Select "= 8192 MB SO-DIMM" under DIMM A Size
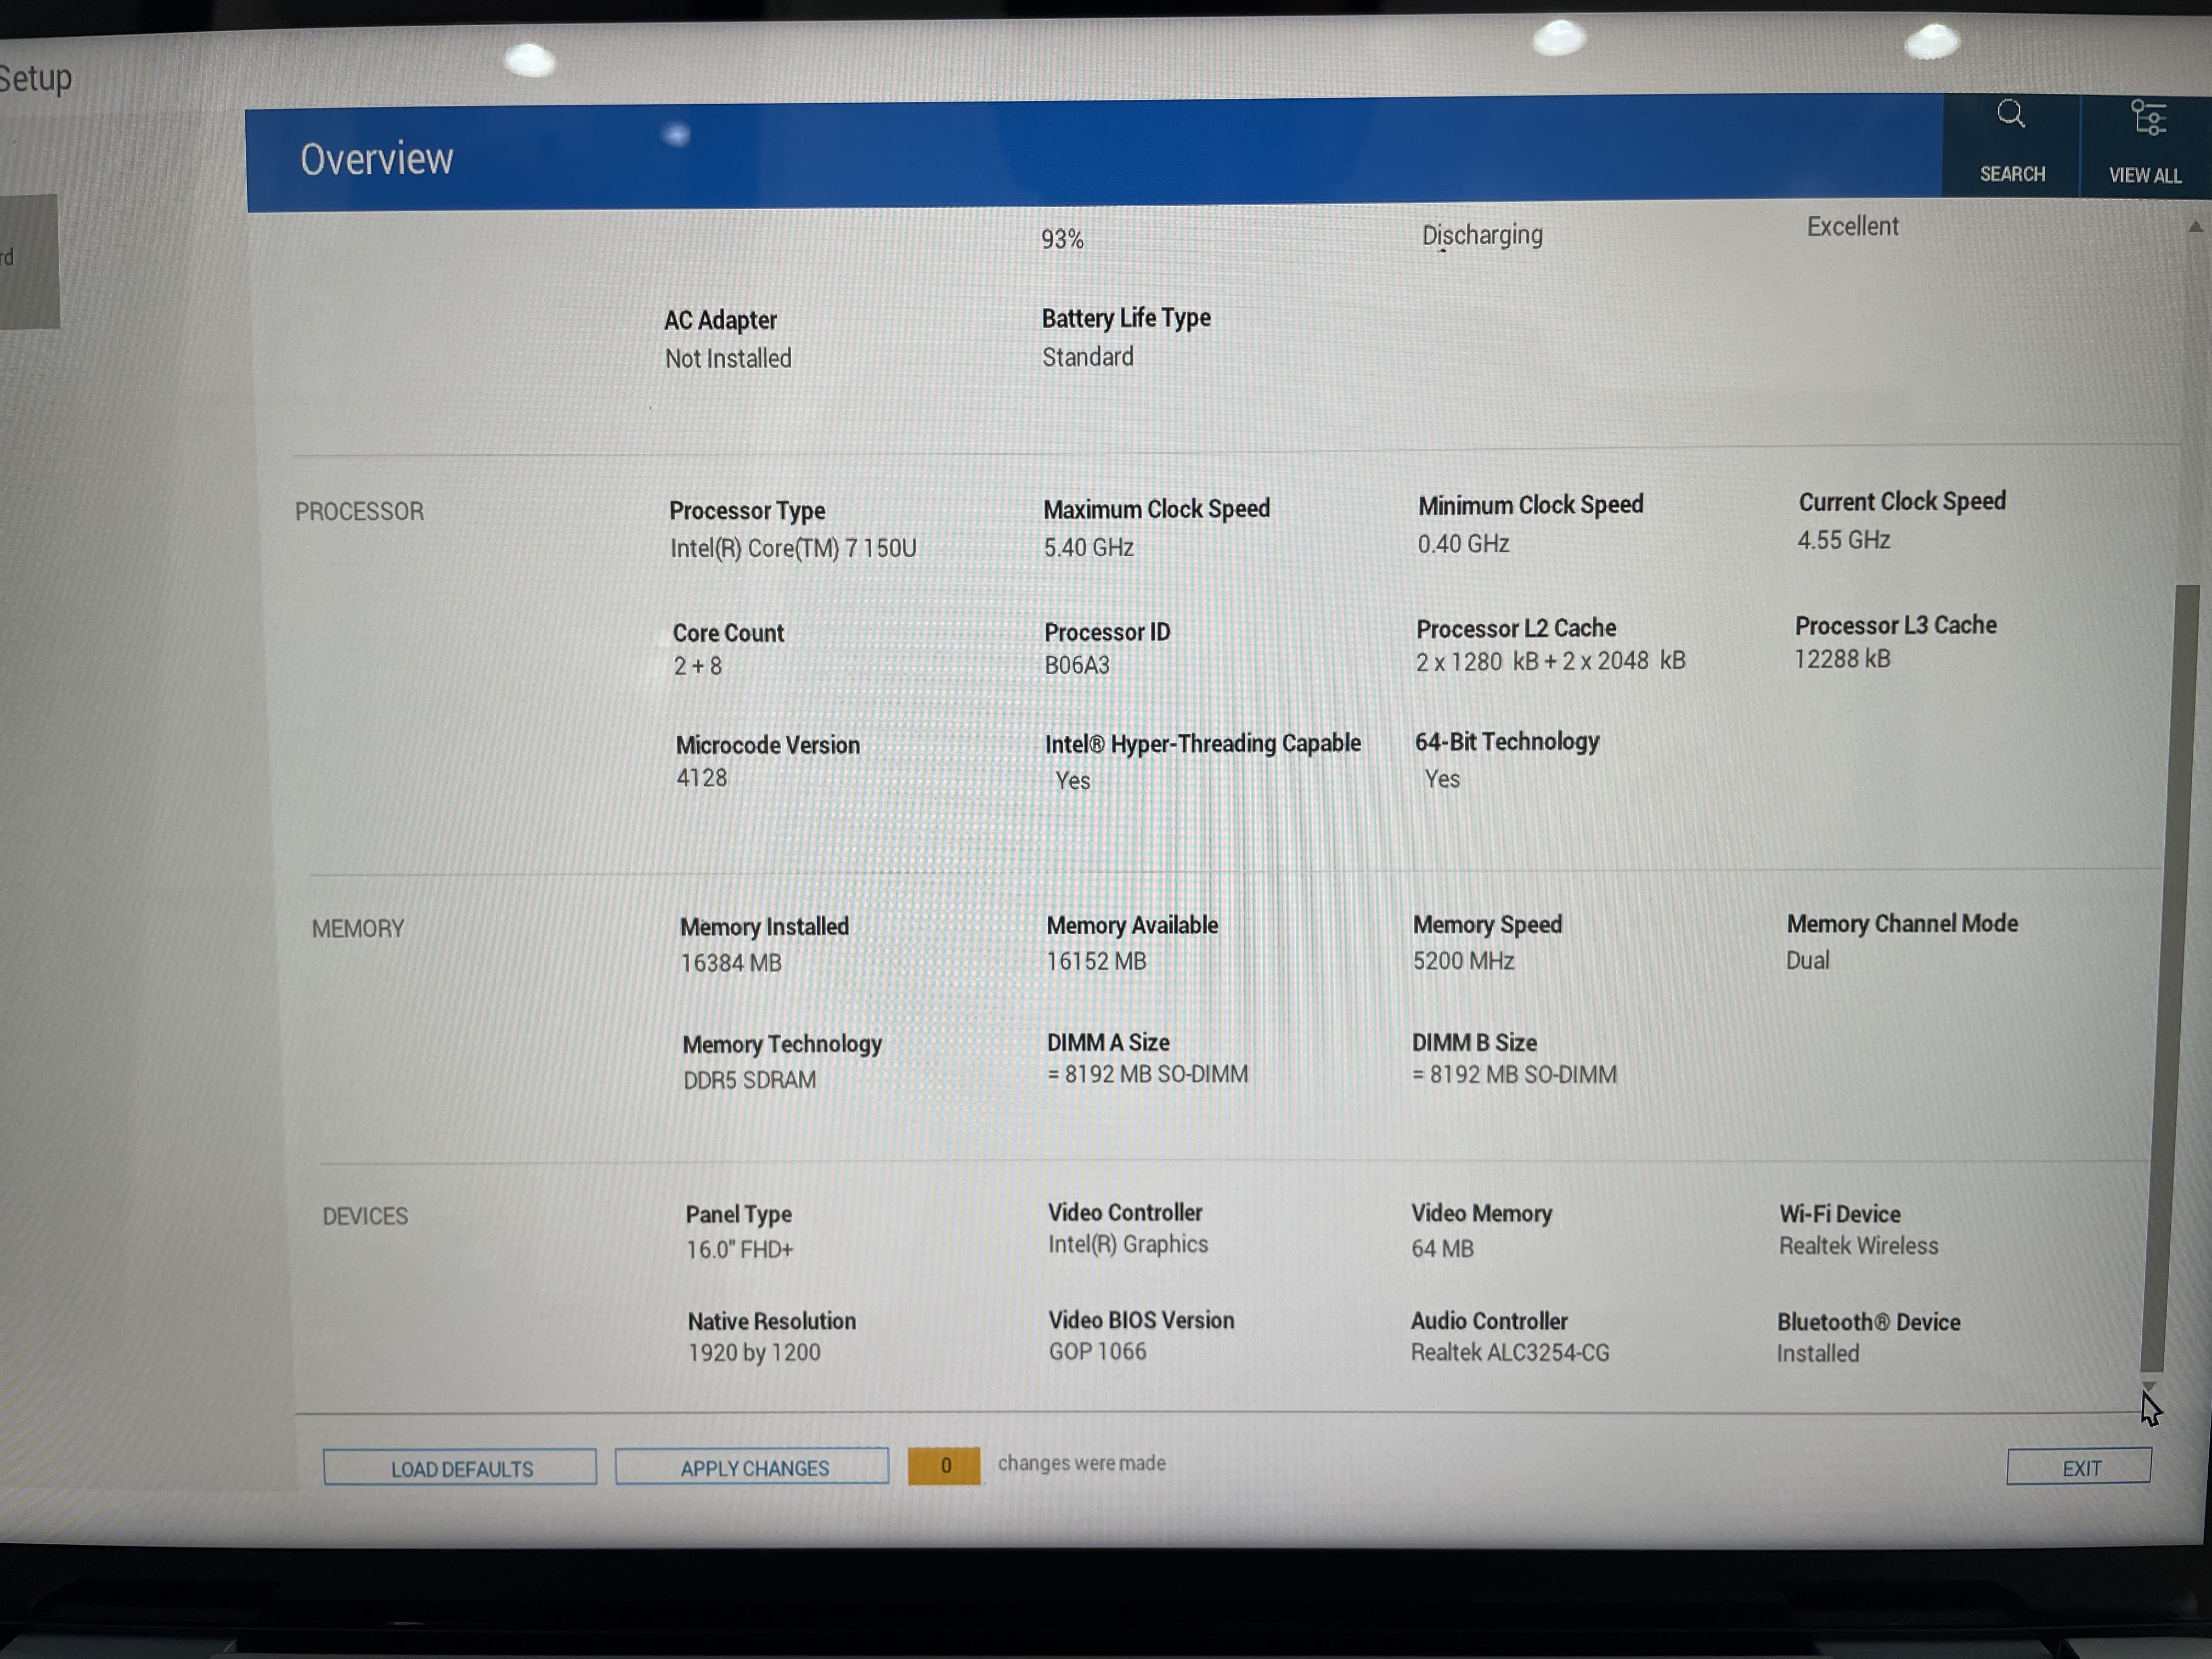The image size is (2212, 1659). click(1147, 1074)
